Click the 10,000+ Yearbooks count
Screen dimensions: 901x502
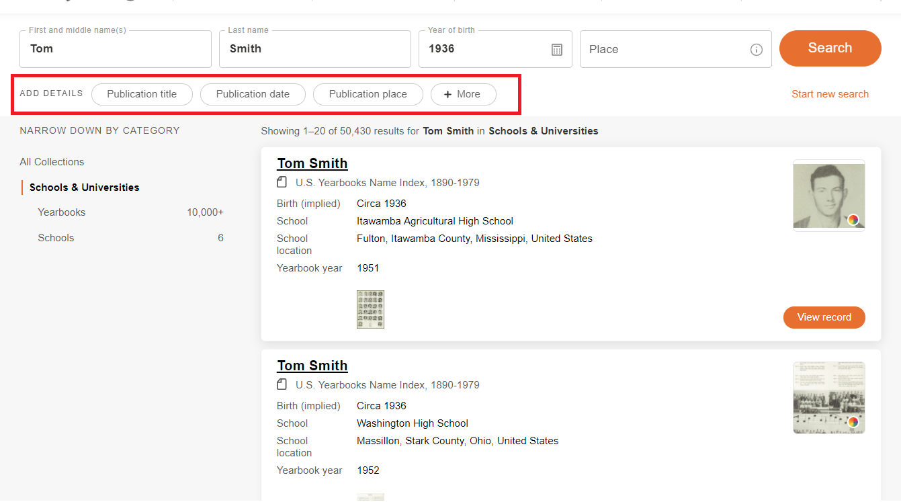[205, 212]
